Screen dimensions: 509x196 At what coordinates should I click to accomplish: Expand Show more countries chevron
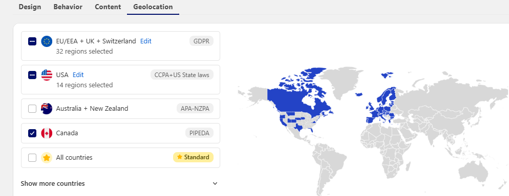pos(215,184)
